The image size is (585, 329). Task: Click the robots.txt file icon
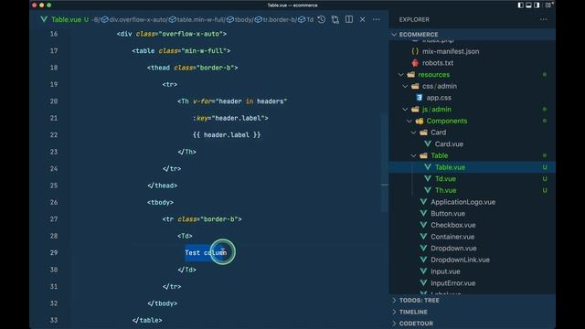coord(415,63)
